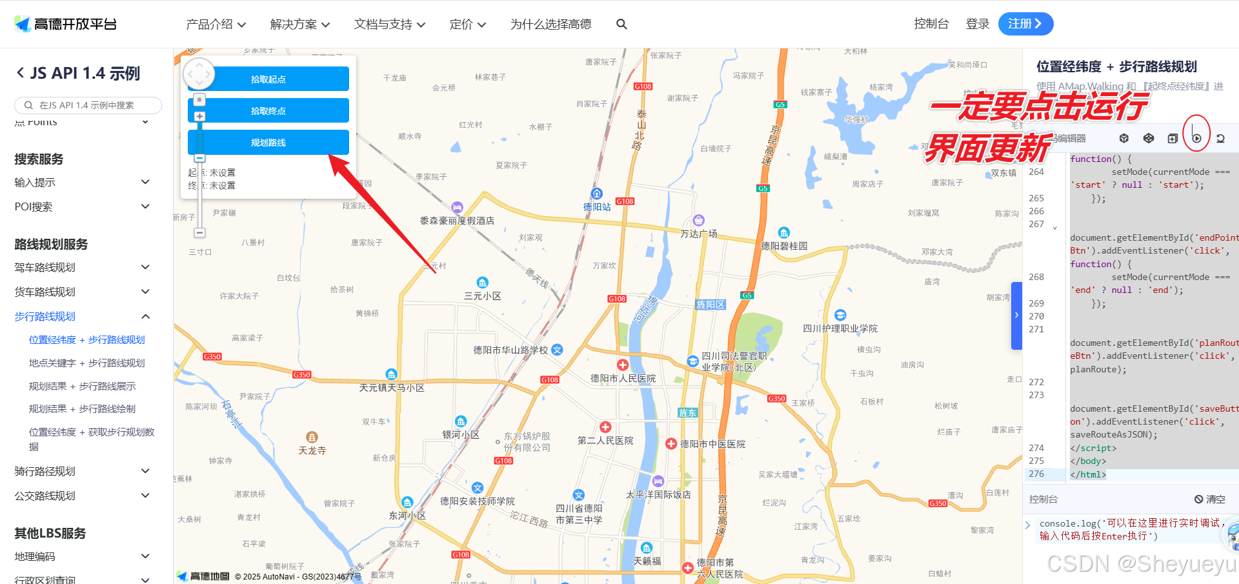Click the 高德地图 logo at map bottom
Viewport: 1239px width, 584px height.
click(203, 576)
